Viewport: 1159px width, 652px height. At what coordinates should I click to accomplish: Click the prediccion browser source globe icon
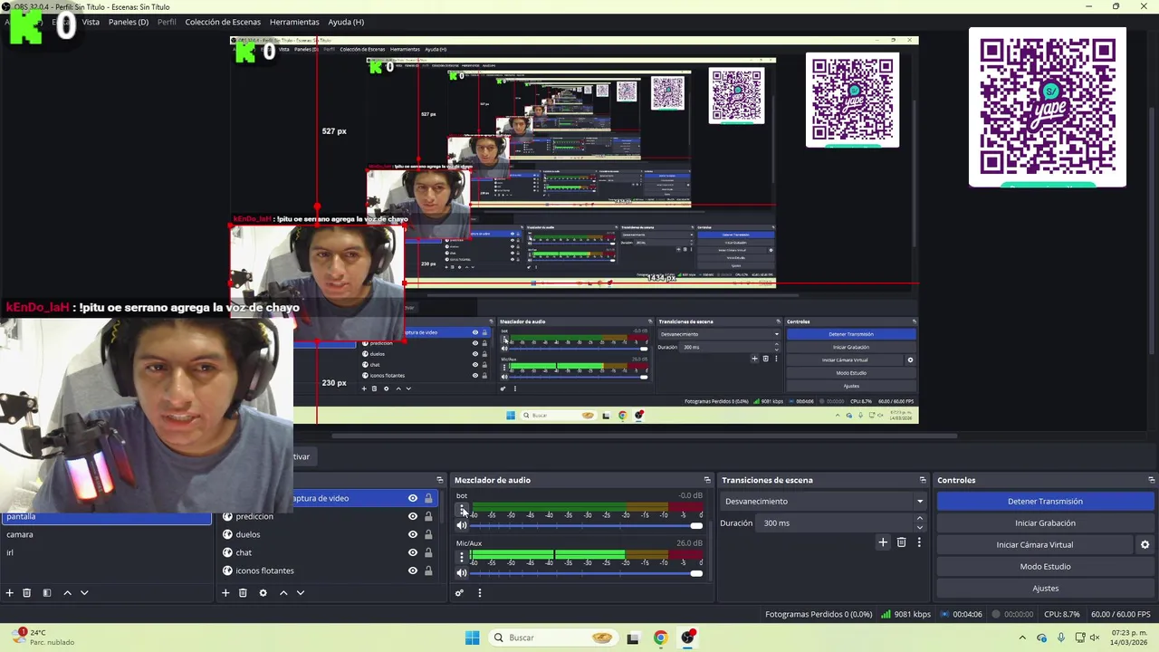click(x=227, y=516)
